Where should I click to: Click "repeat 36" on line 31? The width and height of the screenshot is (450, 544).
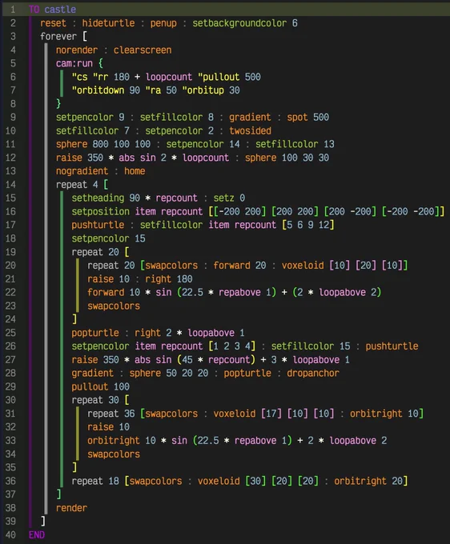(110, 414)
